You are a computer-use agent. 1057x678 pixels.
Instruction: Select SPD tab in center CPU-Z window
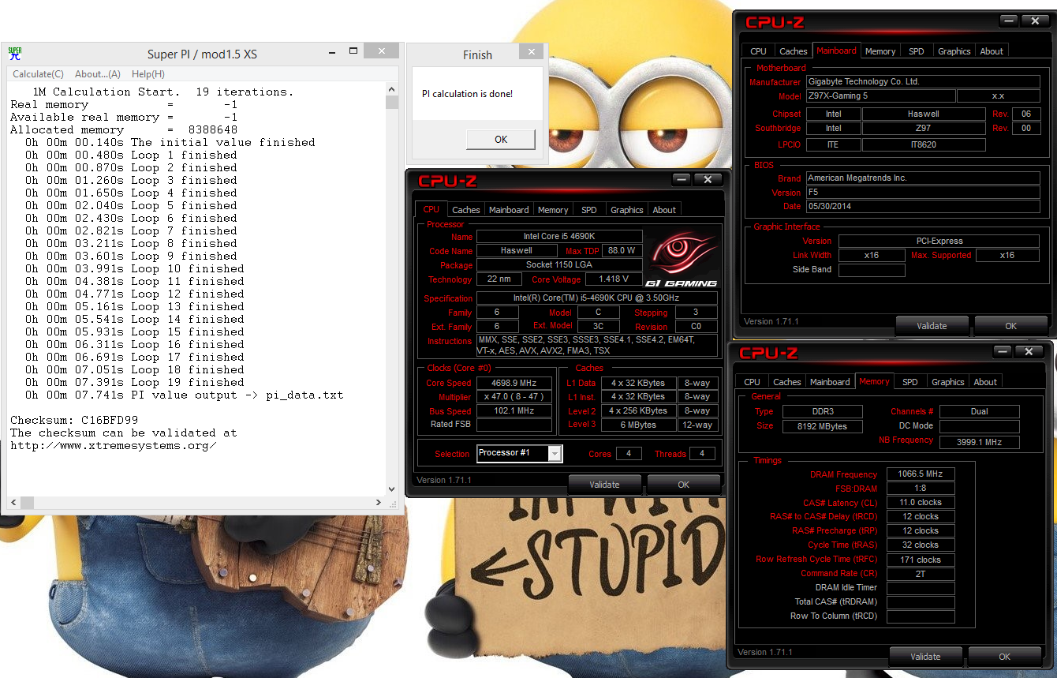(x=589, y=210)
